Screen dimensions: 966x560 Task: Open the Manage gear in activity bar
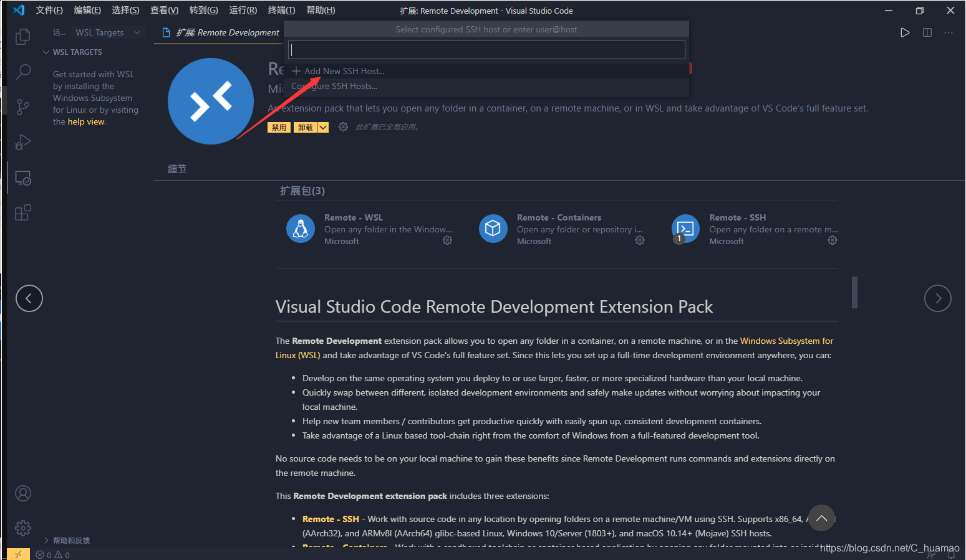click(x=23, y=528)
